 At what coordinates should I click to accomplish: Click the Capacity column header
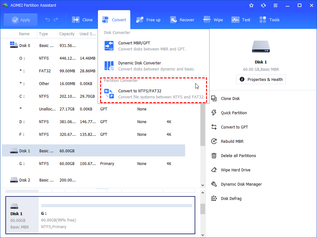click(x=67, y=34)
